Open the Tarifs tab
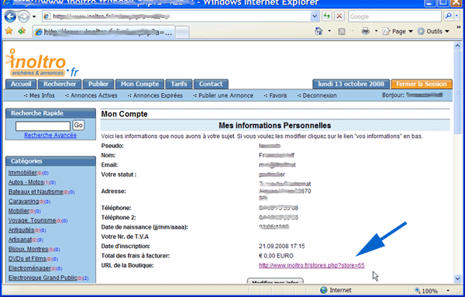The height and width of the screenshot is (297, 465). (x=179, y=84)
